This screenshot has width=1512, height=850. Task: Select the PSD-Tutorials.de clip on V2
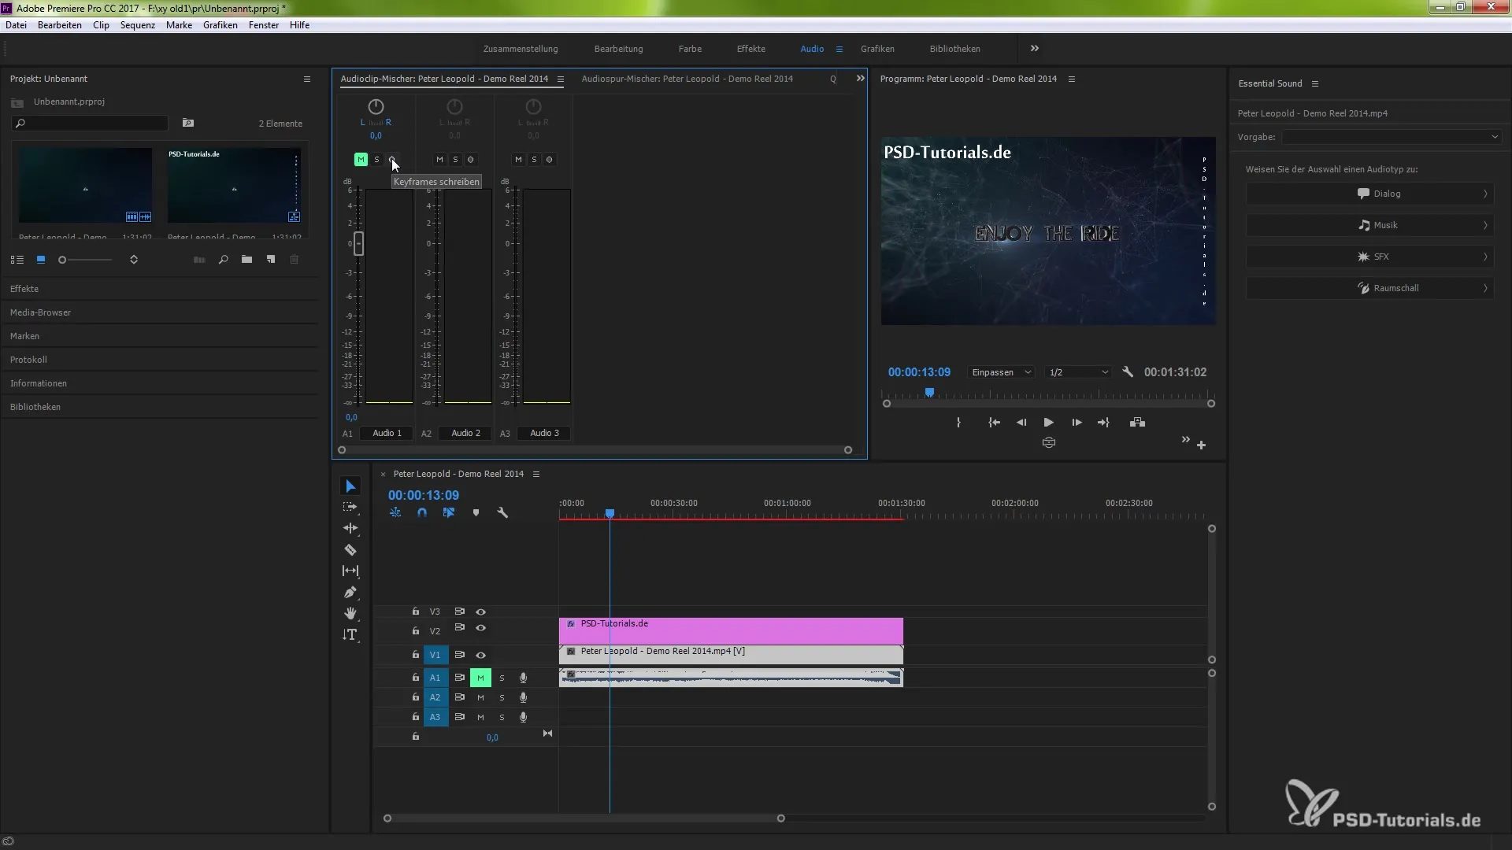(x=731, y=631)
